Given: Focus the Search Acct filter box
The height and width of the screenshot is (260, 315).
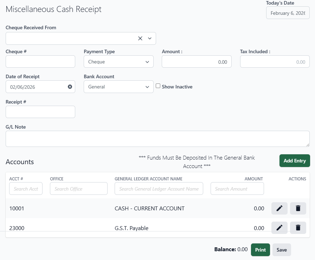Looking at the screenshot, I should click(26, 188).
